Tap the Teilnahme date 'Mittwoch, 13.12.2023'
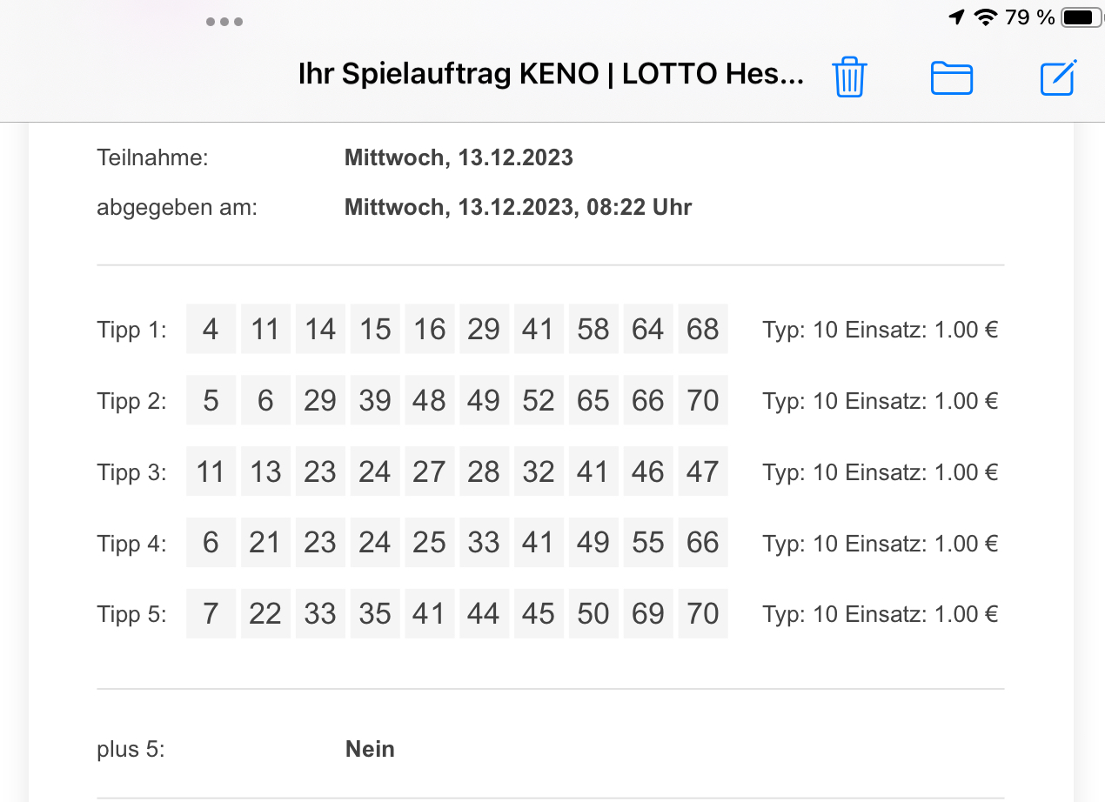 pyautogui.click(x=459, y=158)
